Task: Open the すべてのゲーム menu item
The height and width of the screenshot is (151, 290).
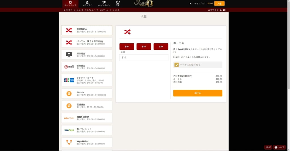Action: pyautogui.click(x=69, y=10)
